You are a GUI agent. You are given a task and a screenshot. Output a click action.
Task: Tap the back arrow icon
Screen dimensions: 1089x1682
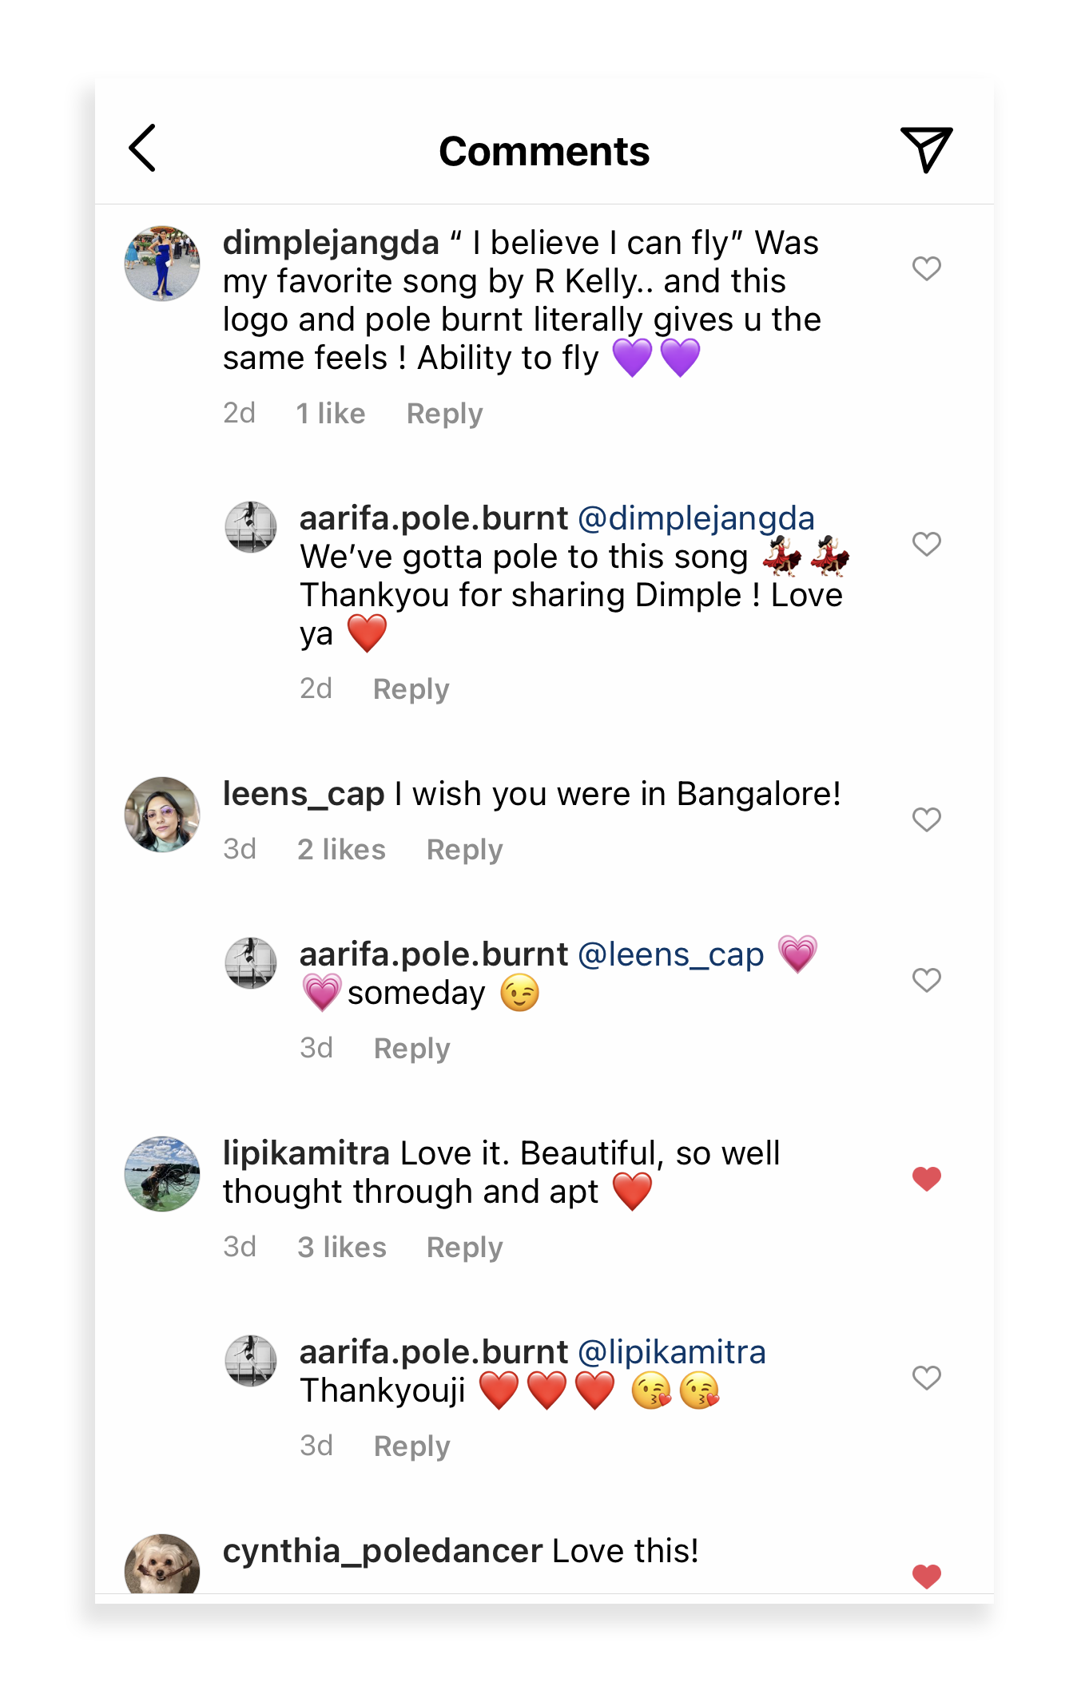coord(143,149)
